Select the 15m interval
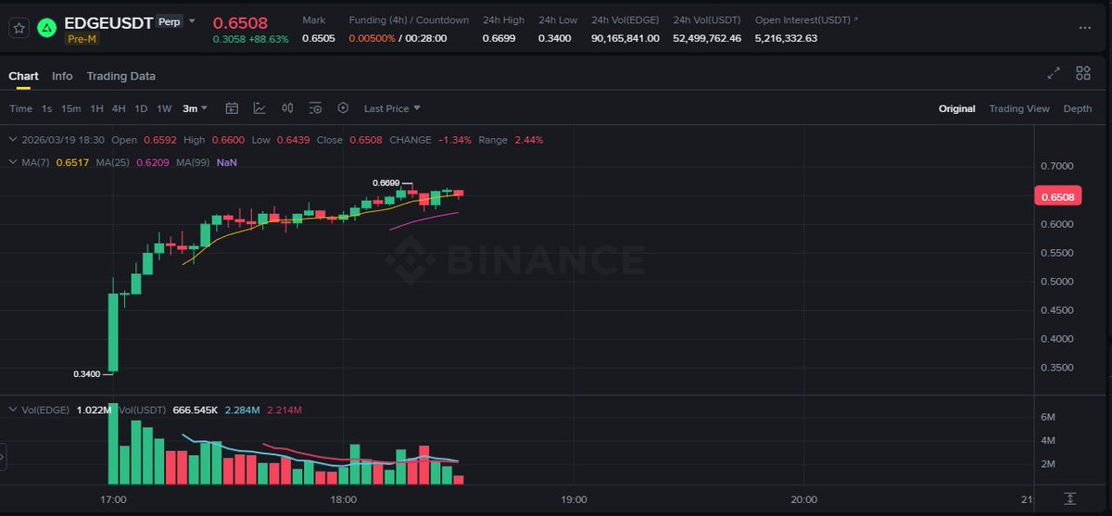1112x516 pixels. click(x=71, y=108)
